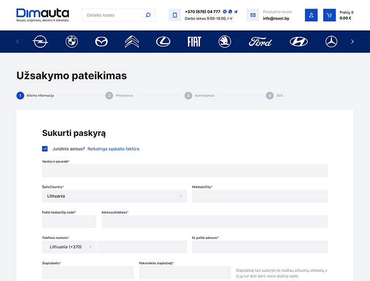The height and width of the screenshot is (281, 370).
Task: Open Viber contact icon
Action: (x=225, y=12)
